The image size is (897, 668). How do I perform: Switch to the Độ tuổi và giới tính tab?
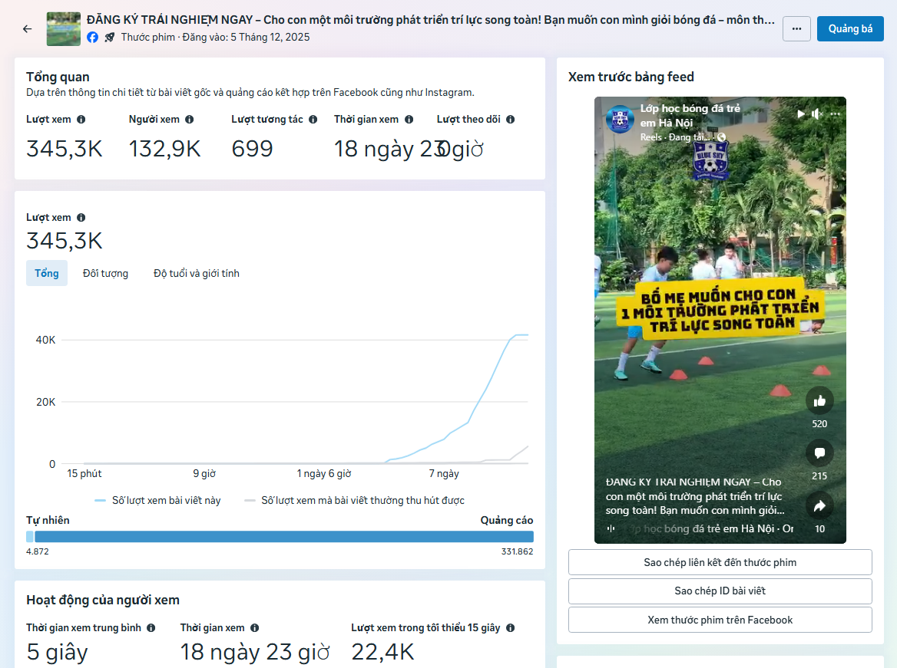point(197,273)
